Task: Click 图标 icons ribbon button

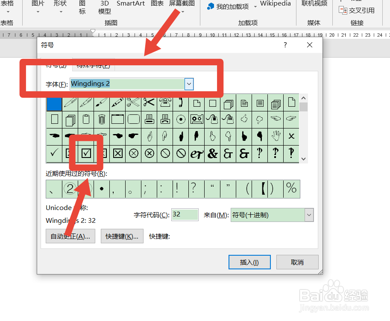Action: [82, 7]
